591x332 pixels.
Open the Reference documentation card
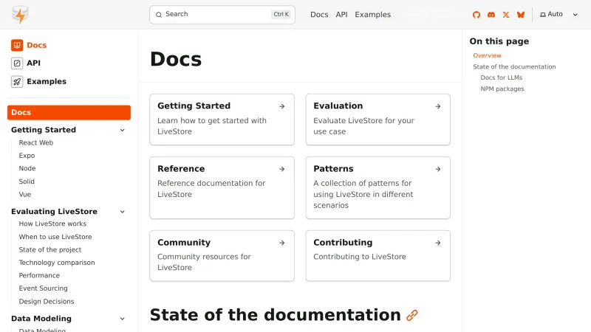pyautogui.click(x=222, y=187)
